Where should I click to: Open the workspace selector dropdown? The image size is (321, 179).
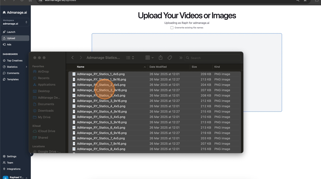15,22
